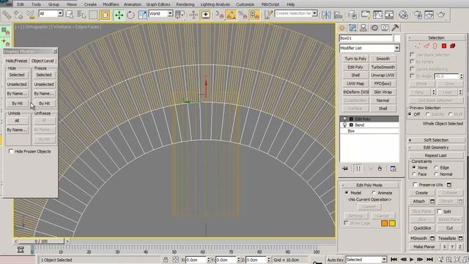
Task: Click the Box01 object name field
Action: pyautogui.click(x=366, y=38)
